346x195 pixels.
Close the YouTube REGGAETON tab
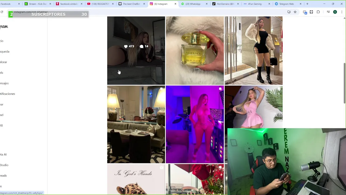click(x=113, y=4)
